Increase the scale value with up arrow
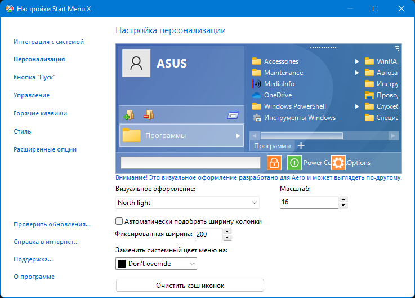The height and width of the screenshot is (298, 415). coord(343,199)
